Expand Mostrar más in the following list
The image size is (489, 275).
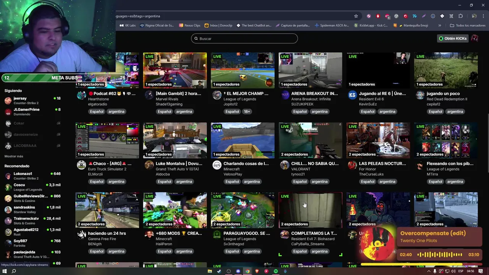click(14, 156)
